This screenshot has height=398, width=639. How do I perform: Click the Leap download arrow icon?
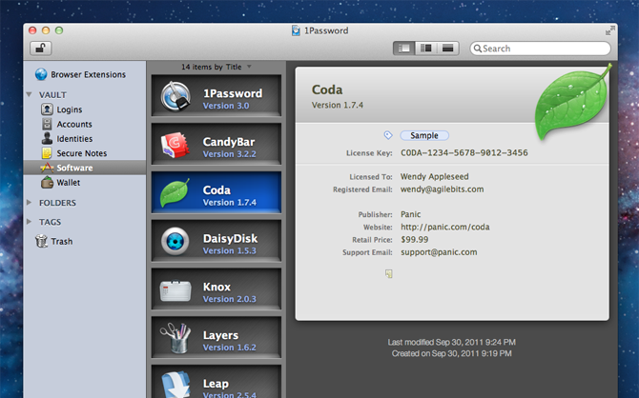pyautogui.click(x=175, y=385)
